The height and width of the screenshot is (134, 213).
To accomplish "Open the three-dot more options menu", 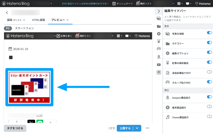I will (147, 128).
